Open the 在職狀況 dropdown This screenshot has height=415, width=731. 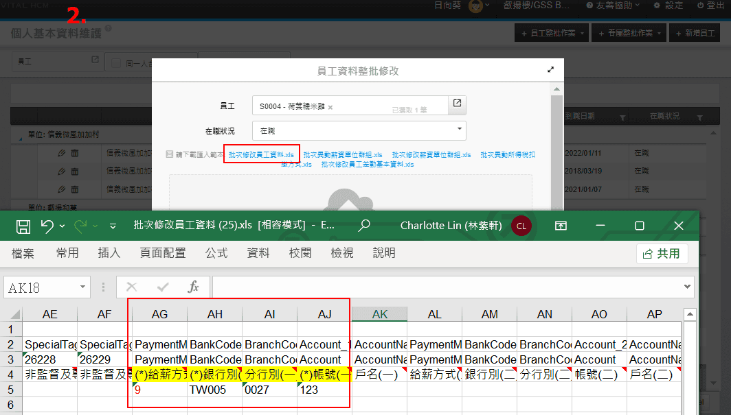click(359, 130)
